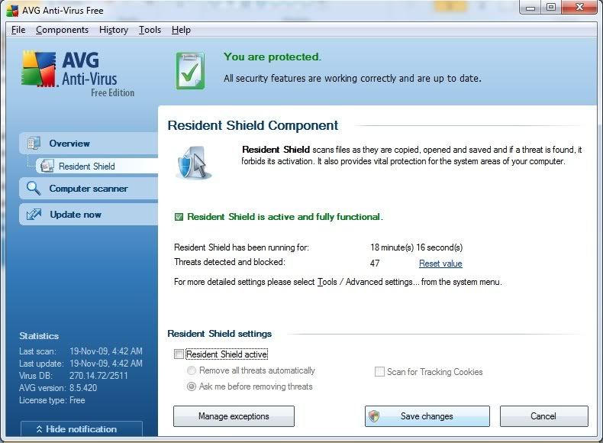Viewport: 603px width, 443px height.
Task: Select Resident Shield item in sidebar
Action: pyautogui.click(x=97, y=166)
